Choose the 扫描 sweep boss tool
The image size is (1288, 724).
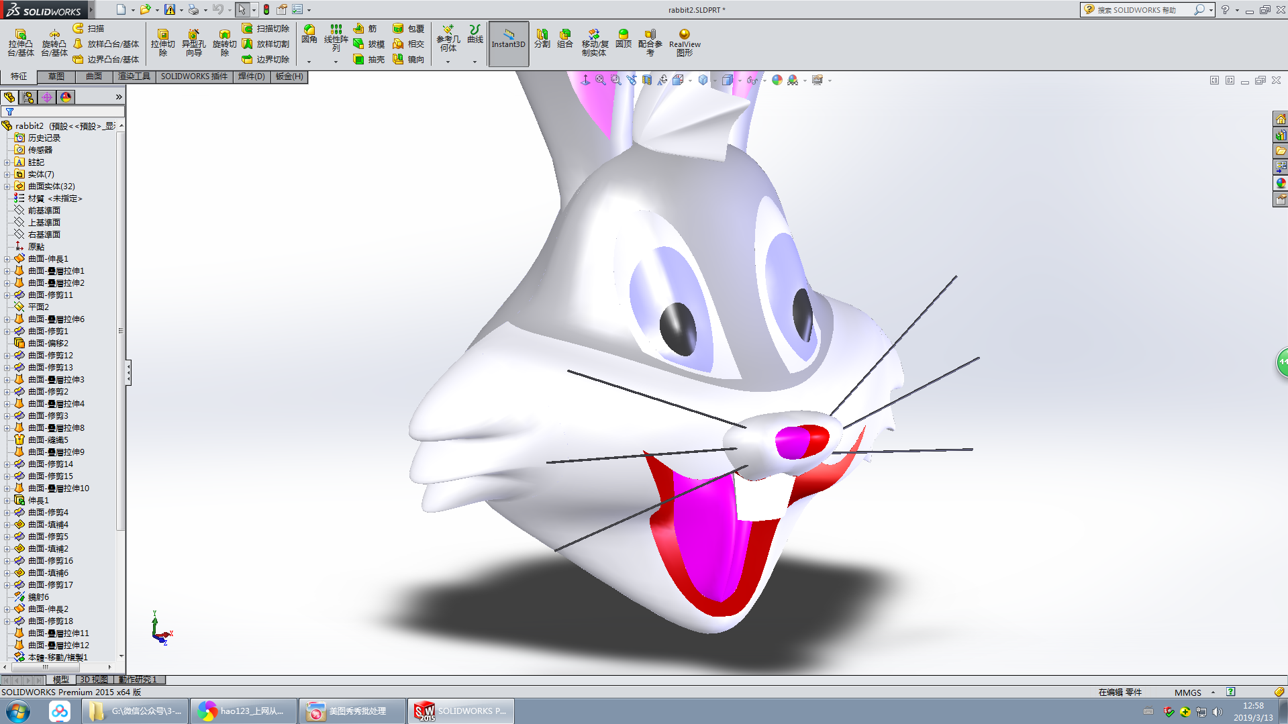[89, 28]
